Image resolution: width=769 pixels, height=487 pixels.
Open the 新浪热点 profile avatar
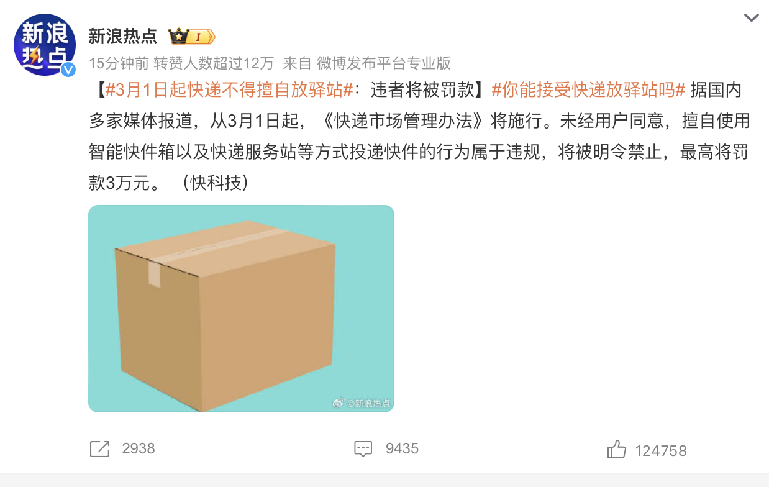point(45,45)
